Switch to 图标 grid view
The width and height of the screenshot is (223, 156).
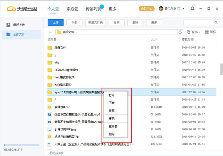coord(210,32)
